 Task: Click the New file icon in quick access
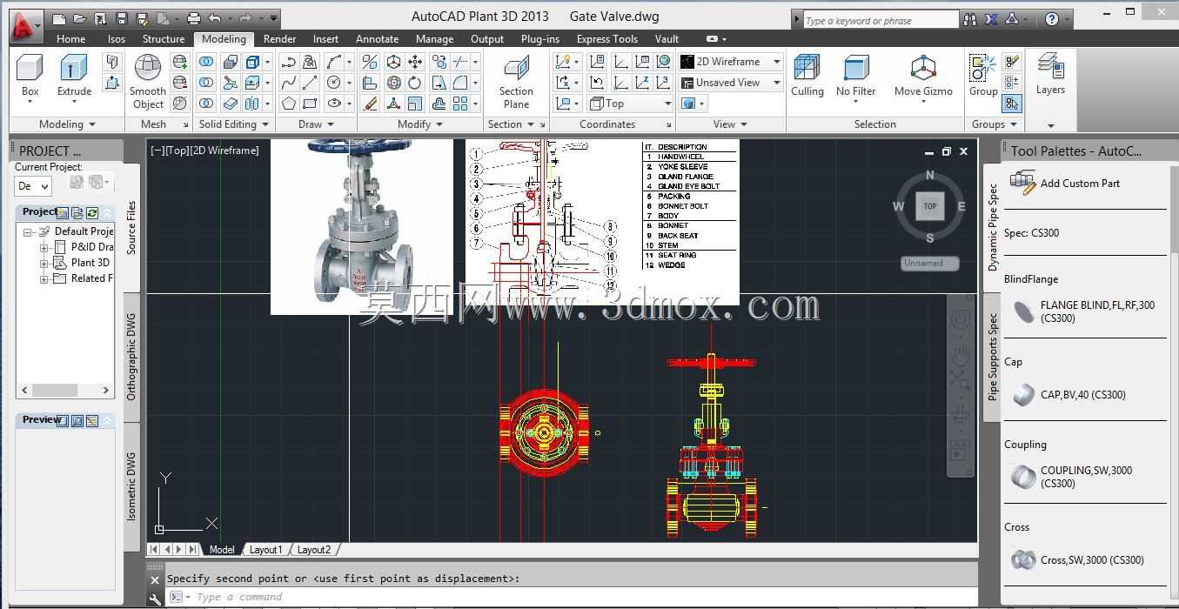59,18
